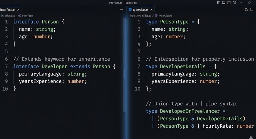Screen dimensions: 256x139
Task: Click the '};' on typeAlias.ts line 4
Action: (x=148, y=44)
